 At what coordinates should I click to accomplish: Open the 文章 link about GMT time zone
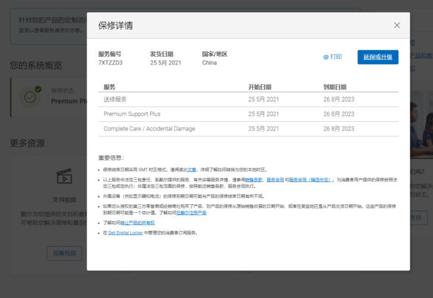192,170
